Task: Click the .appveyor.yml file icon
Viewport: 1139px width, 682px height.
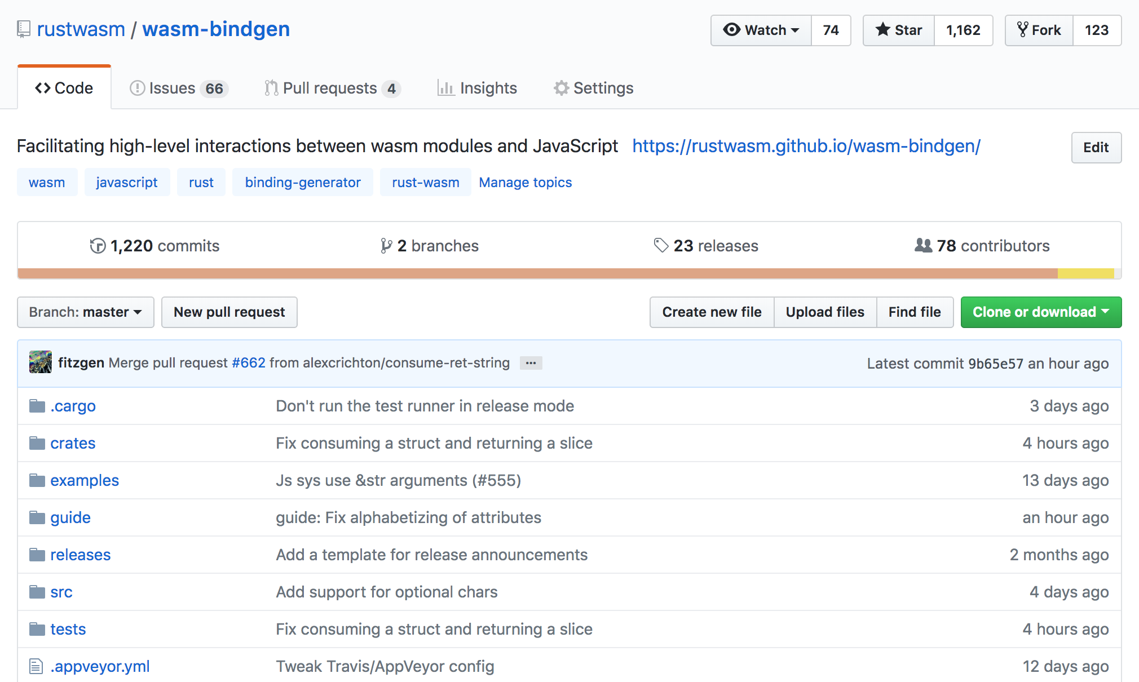Action: click(x=36, y=666)
